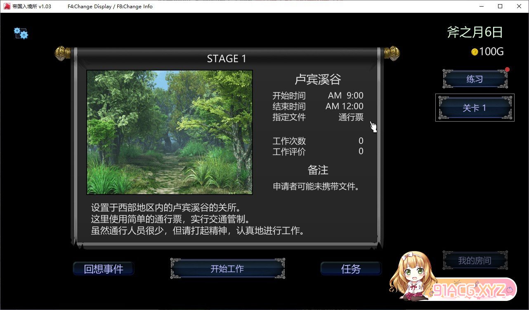Viewport: 529px width, 310px height.
Task: Select the 关卡 1 stage
Action: (x=475, y=108)
